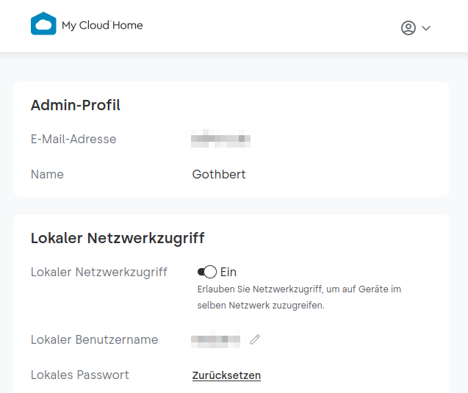468x393 pixels.
Task: Click the Name field label
Action: click(47, 174)
